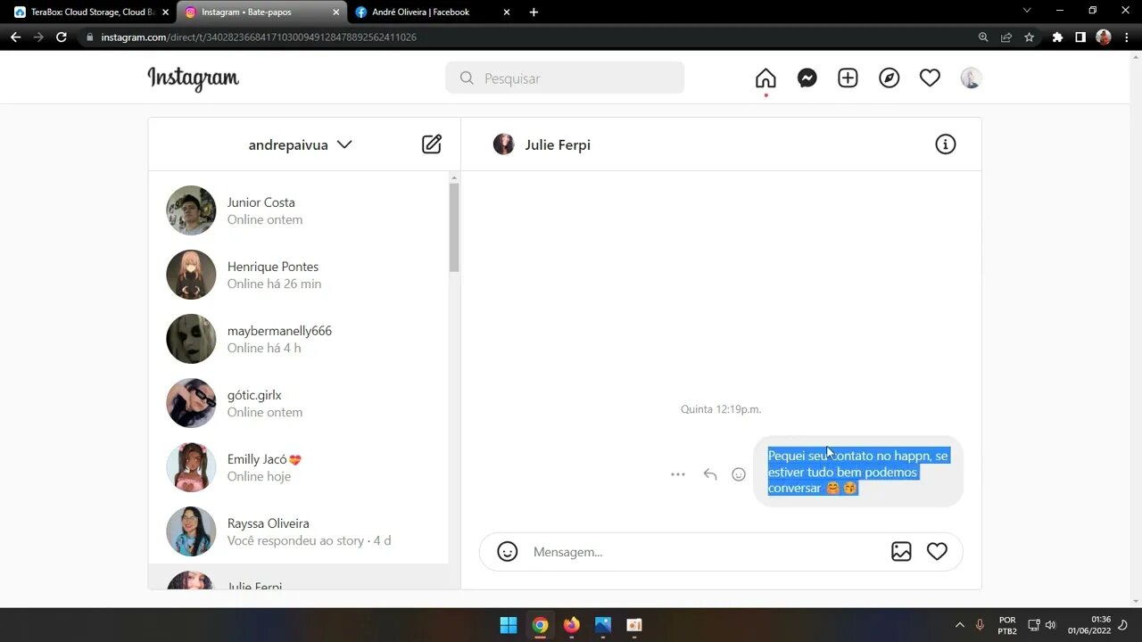The image size is (1142, 642).
Task: Click the taskbar microphone icon
Action: [x=980, y=625]
